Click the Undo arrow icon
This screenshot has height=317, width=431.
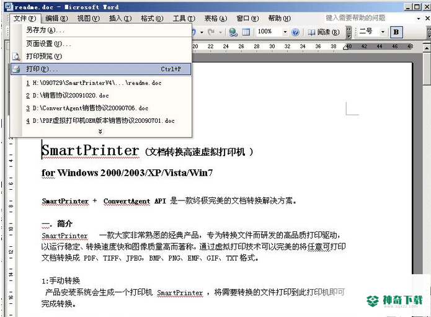(194, 32)
